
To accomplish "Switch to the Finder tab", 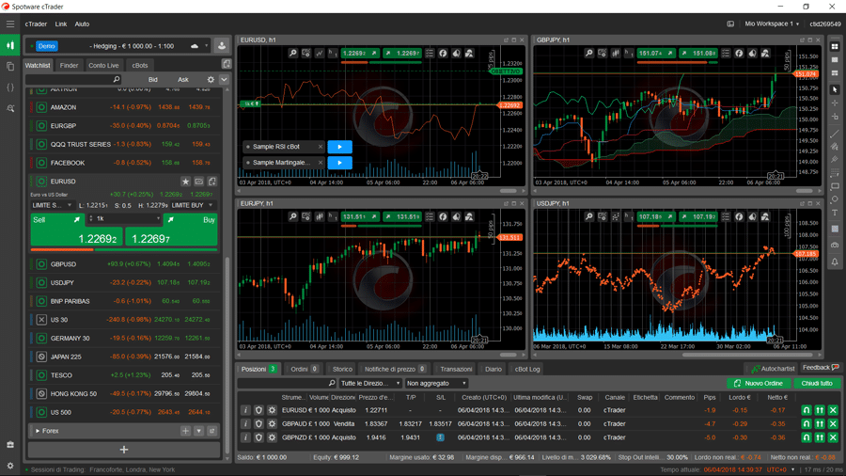I will click(x=70, y=66).
